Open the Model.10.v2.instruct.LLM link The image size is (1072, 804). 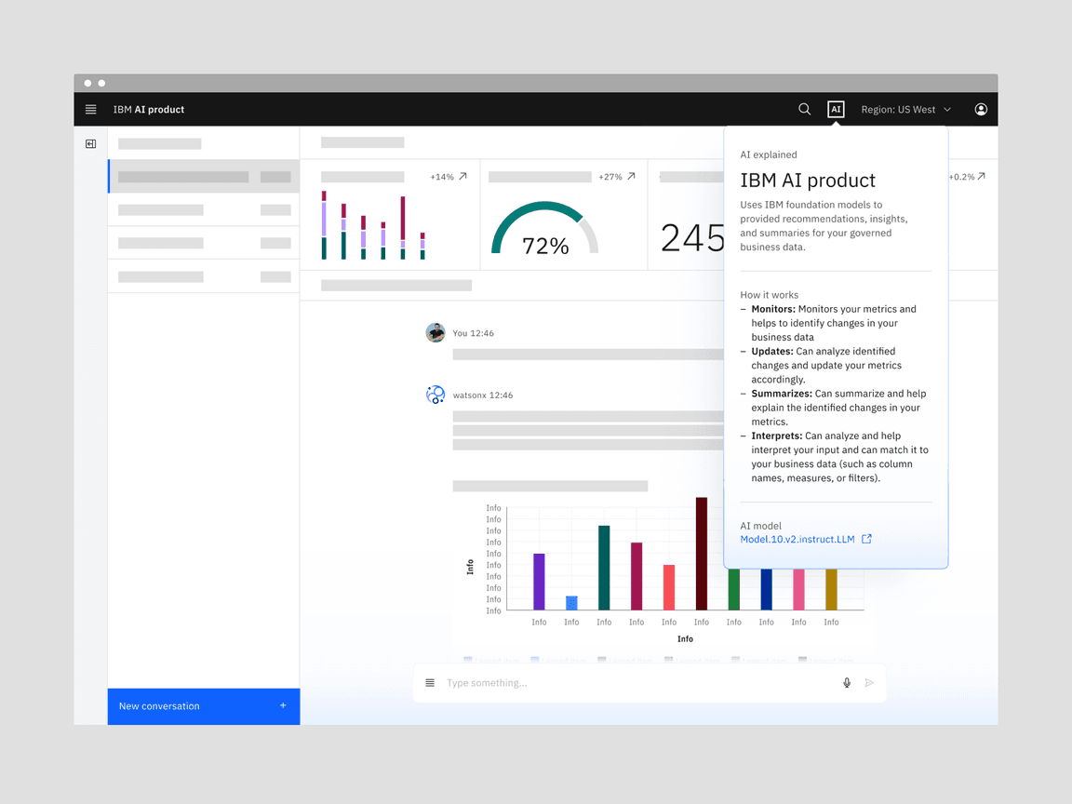[797, 540]
